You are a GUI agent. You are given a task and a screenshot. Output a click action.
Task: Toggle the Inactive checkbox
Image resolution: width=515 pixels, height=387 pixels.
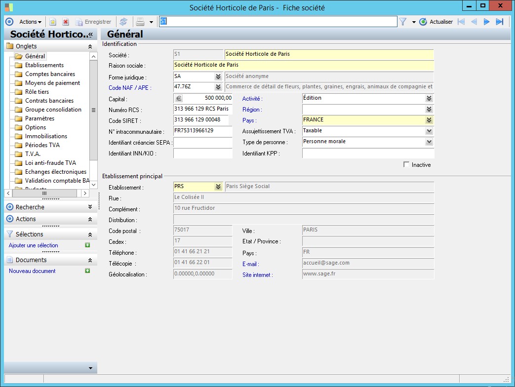pos(406,164)
